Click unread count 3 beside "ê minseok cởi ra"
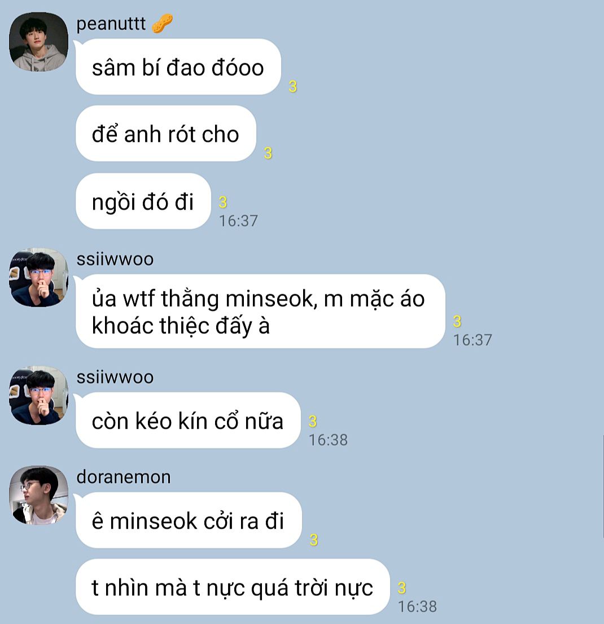The height and width of the screenshot is (624, 604). tap(314, 540)
